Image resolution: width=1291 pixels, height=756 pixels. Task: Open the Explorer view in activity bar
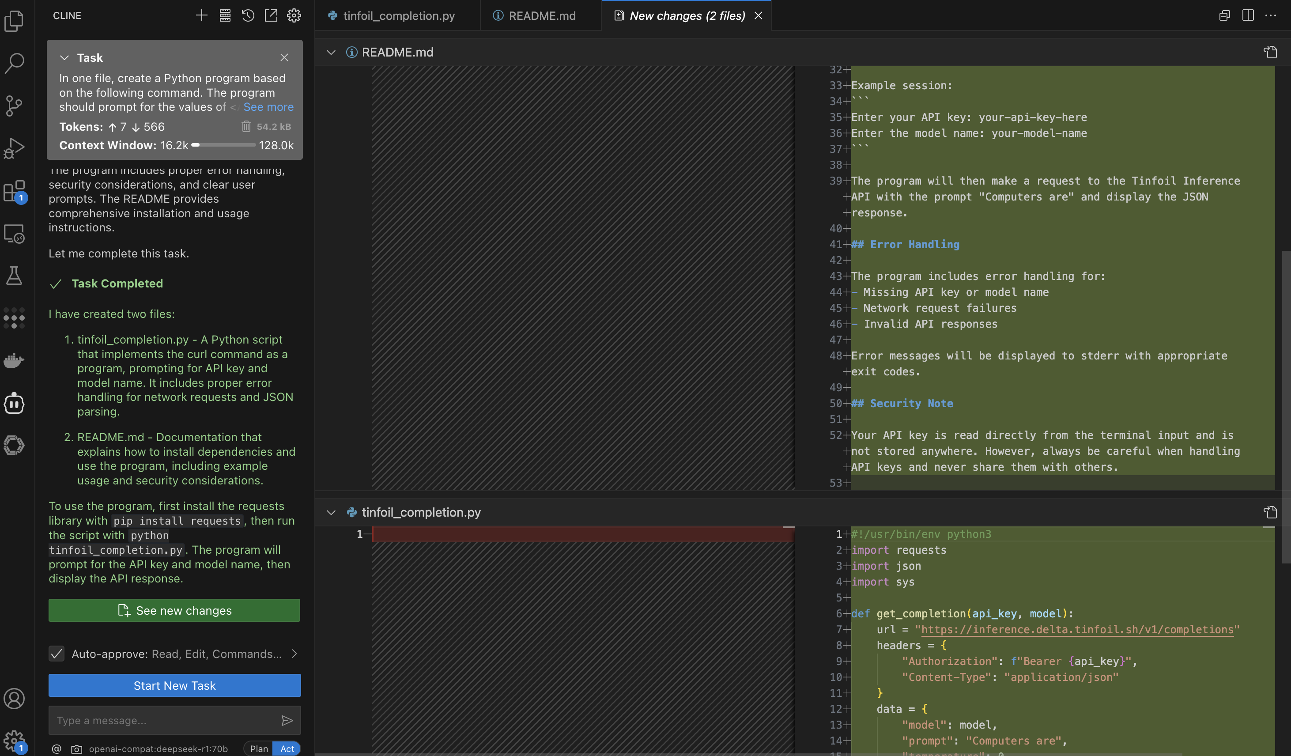14,21
